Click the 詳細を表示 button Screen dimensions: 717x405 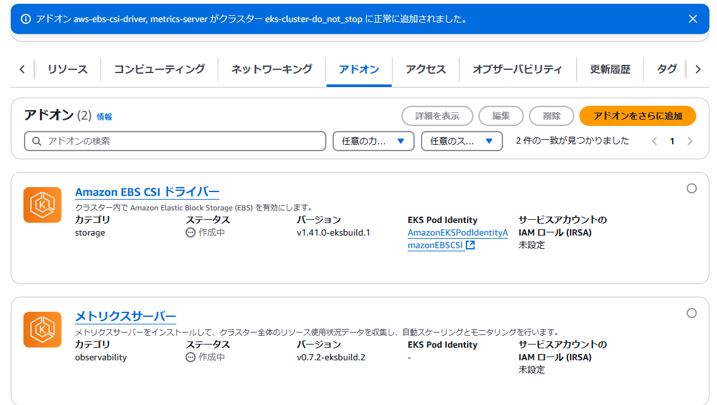(x=437, y=116)
